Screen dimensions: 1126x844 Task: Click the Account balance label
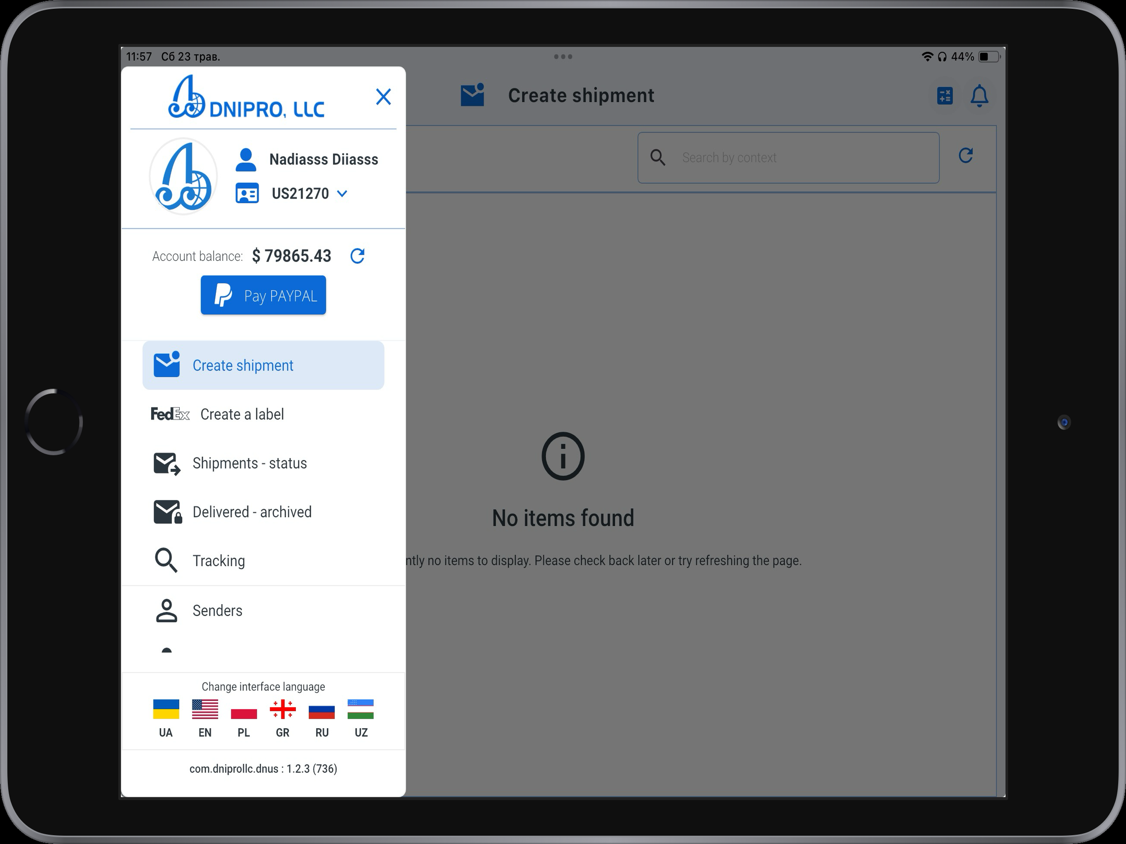click(x=197, y=256)
